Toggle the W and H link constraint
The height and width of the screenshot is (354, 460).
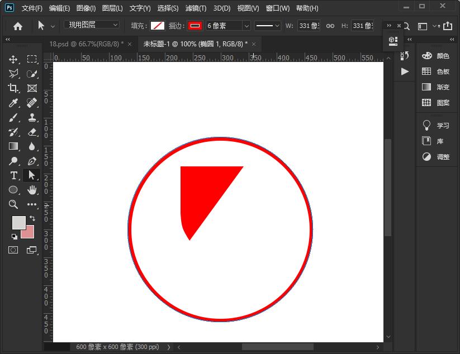click(x=330, y=25)
